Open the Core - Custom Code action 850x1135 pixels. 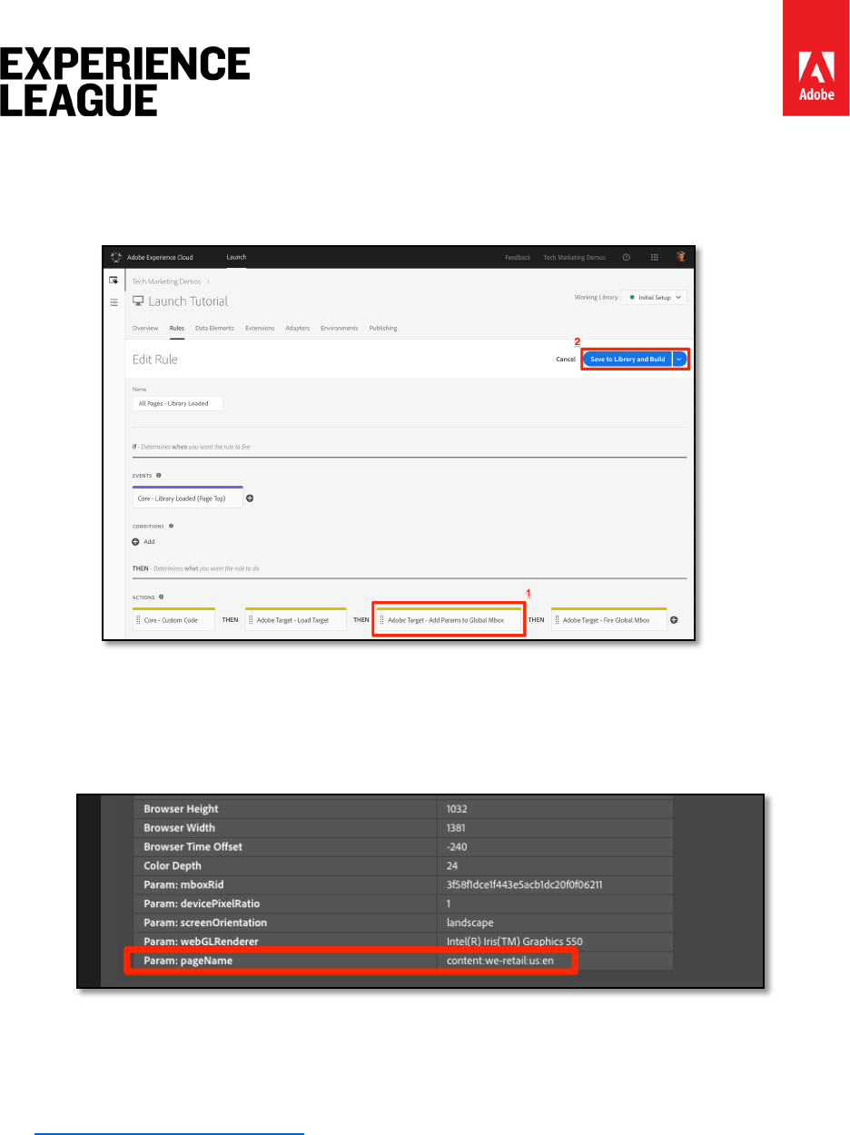(x=174, y=620)
